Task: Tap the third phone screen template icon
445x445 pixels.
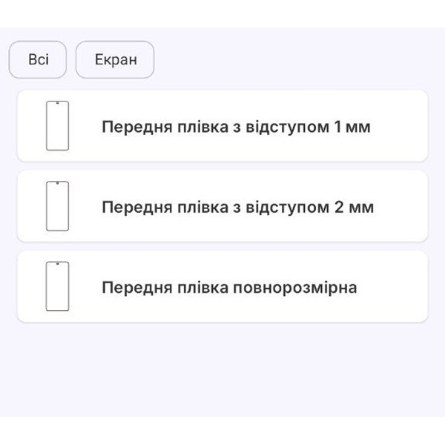Action: 58,286
